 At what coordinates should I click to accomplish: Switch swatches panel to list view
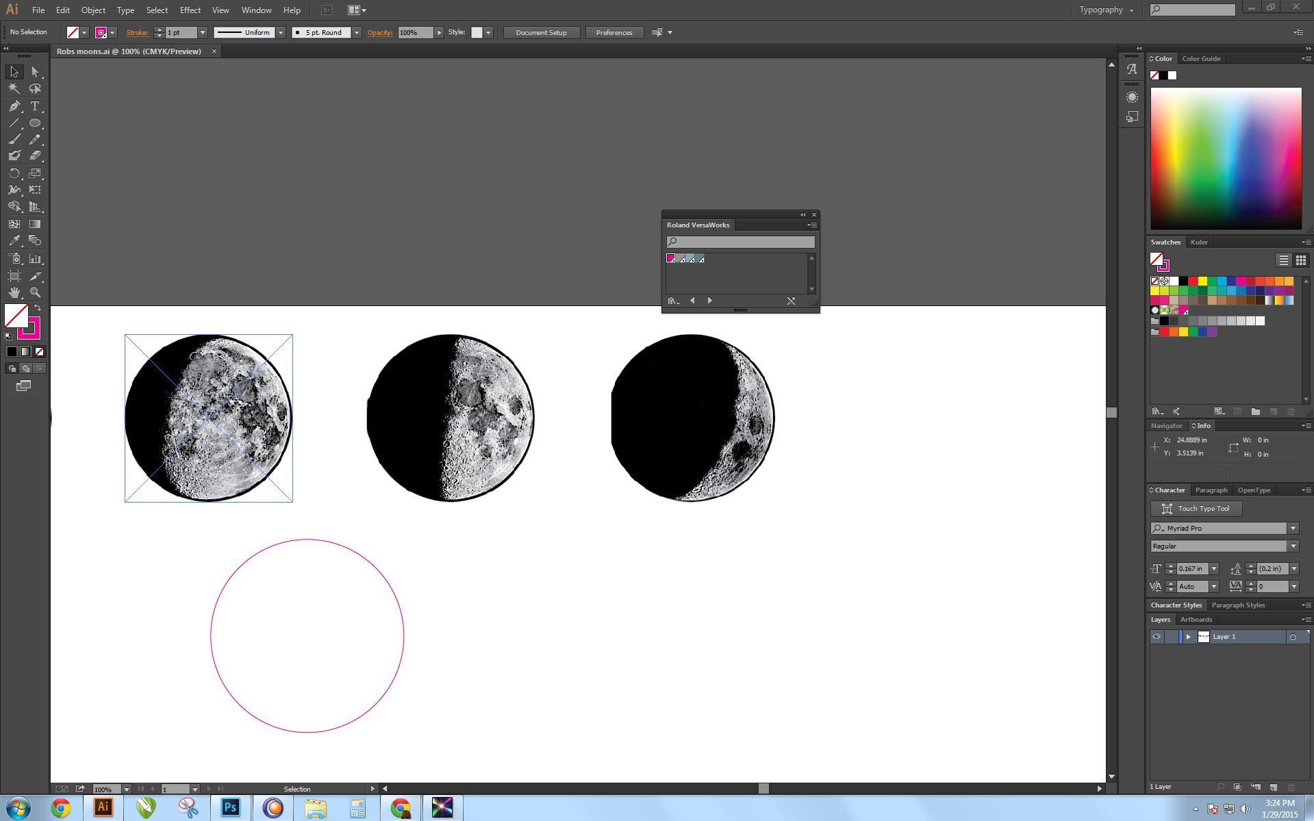tap(1283, 260)
